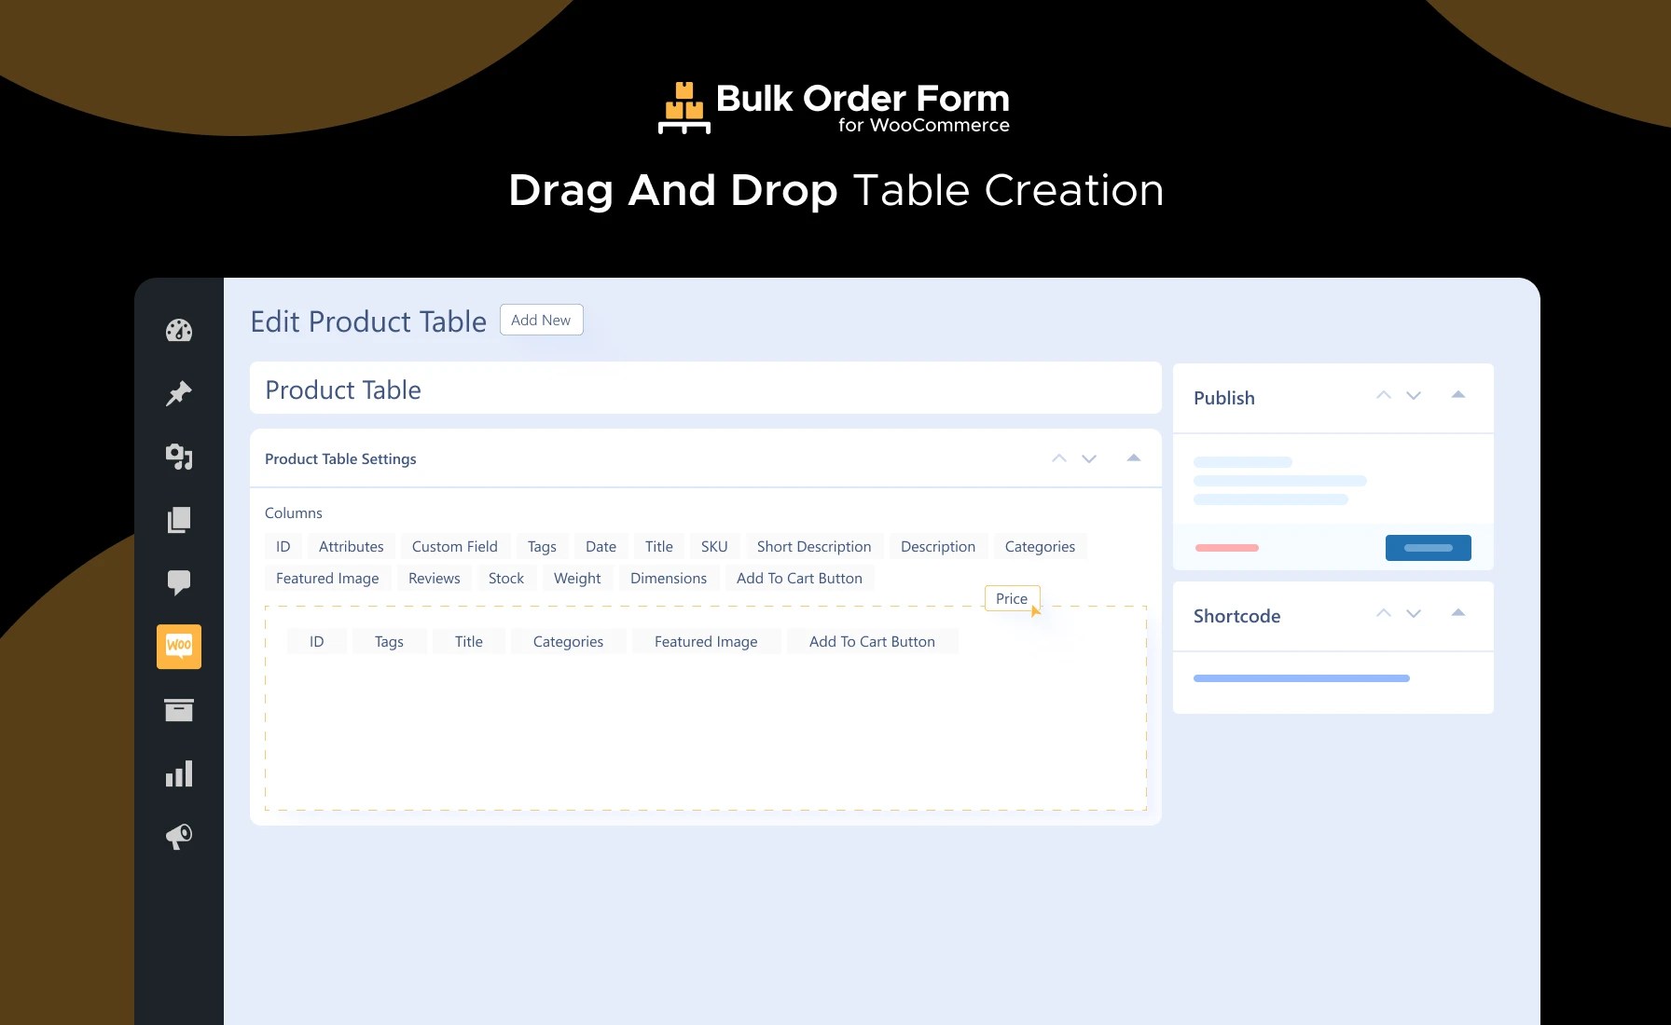Expand the Shortcode panel downward
This screenshot has height=1025, width=1671.
1414,614
